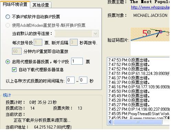The width and height of the screenshot is (176, 132).
Task: Click the 每次拨号投 votes input field
Action: pos(38,42)
